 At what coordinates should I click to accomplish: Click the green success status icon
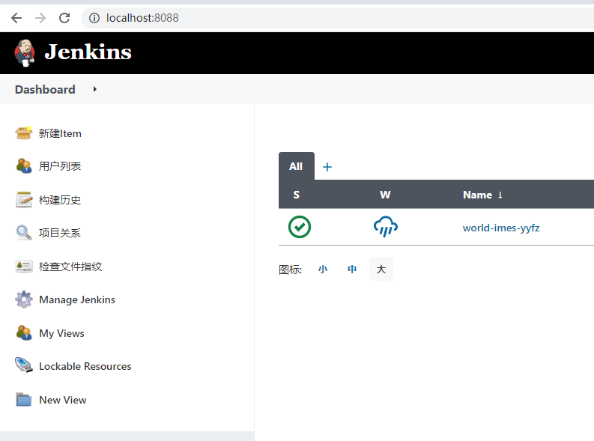pos(300,227)
